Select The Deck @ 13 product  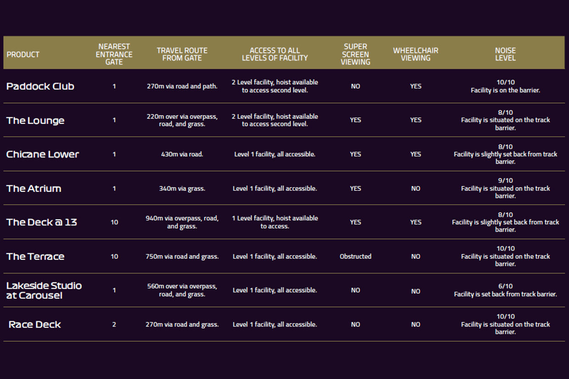(x=42, y=222)
